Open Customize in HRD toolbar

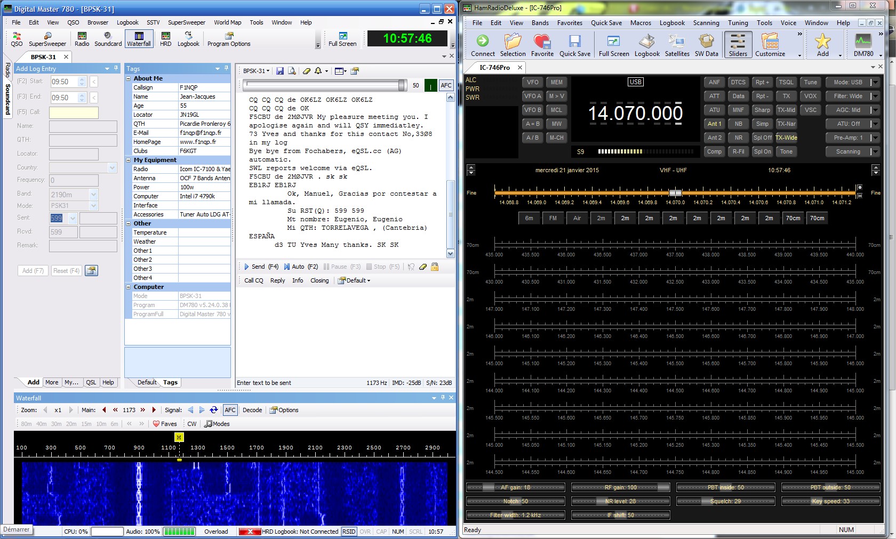tap(770, 45)
